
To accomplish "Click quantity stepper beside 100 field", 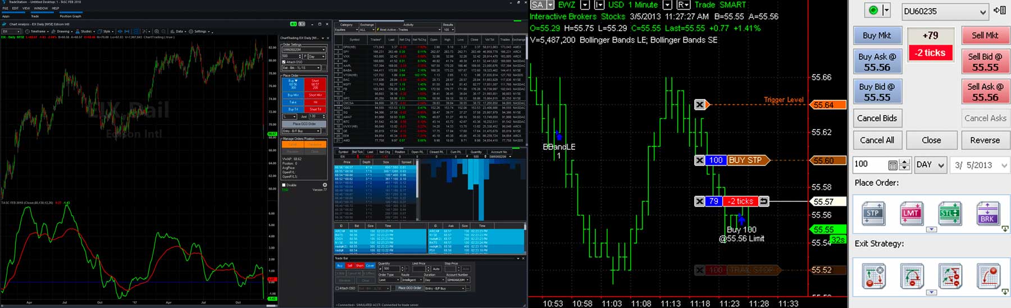I will pyautogui.click(x=904, y=165).
